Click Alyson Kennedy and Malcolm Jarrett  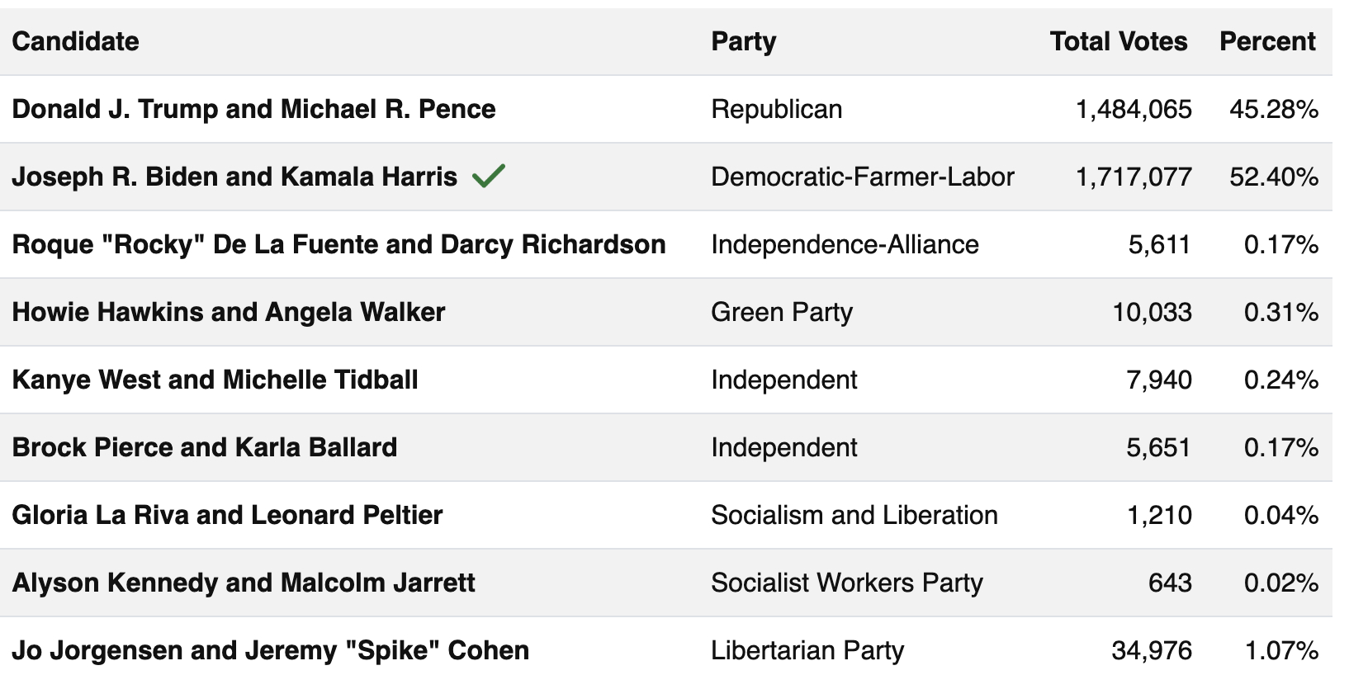244,583
